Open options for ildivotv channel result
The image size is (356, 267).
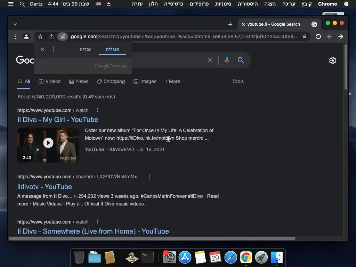[x=149, y=177]
